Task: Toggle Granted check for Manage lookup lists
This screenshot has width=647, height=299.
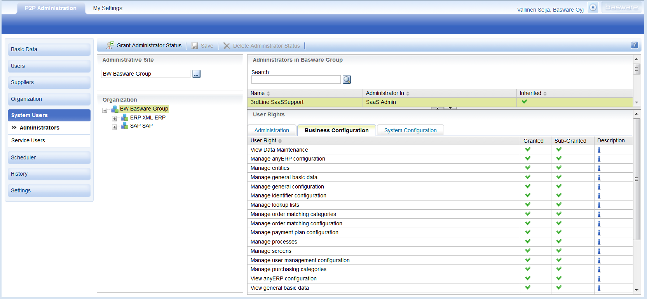Action: (x=528, y=205)
